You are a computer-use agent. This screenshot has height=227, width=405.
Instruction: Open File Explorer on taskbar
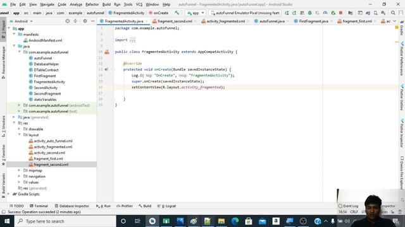click(221, 221)
